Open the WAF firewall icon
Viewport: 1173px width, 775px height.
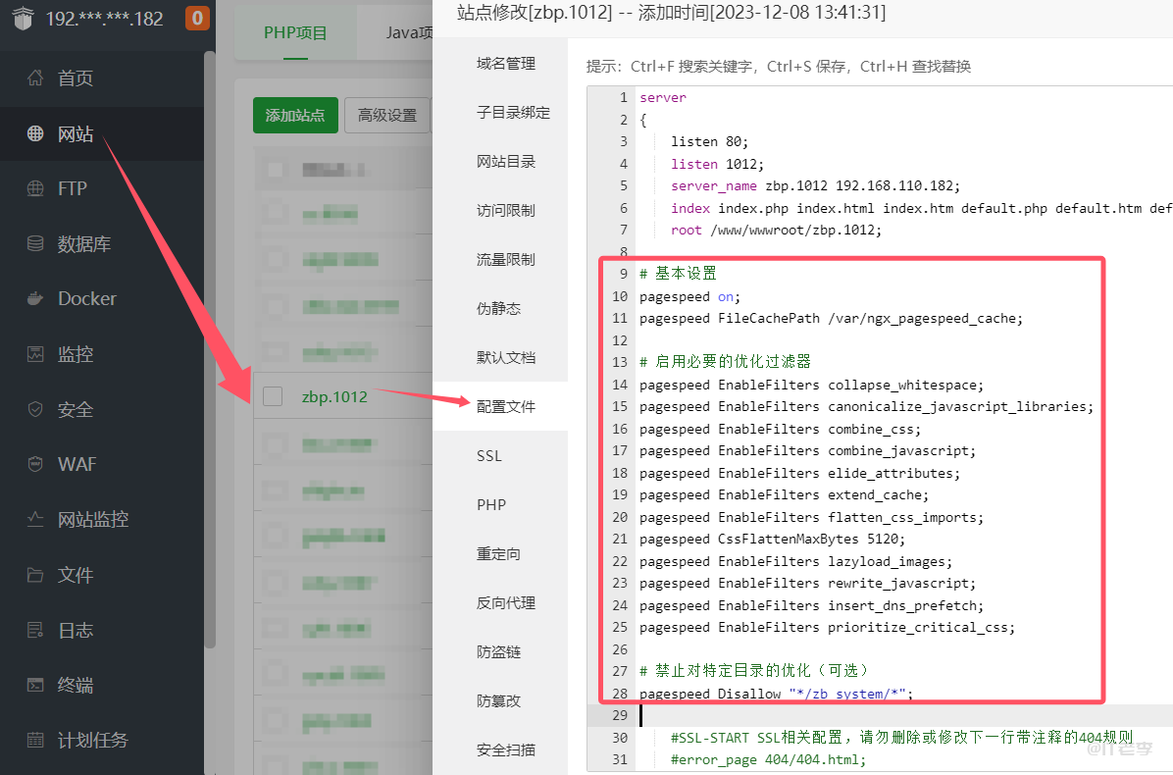[x=35, y=464]
